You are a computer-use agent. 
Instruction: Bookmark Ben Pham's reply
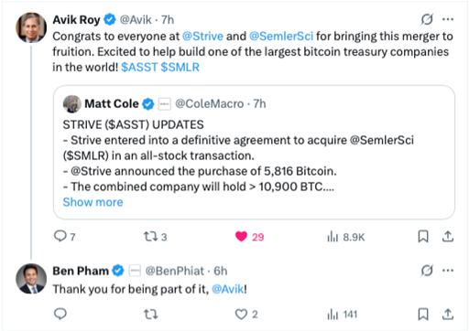[x=423, y=314]
